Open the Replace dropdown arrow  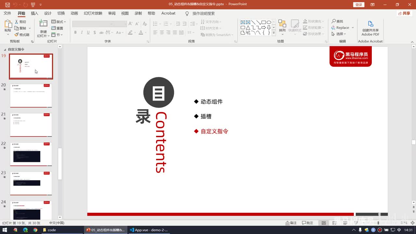tap(353, 28)
